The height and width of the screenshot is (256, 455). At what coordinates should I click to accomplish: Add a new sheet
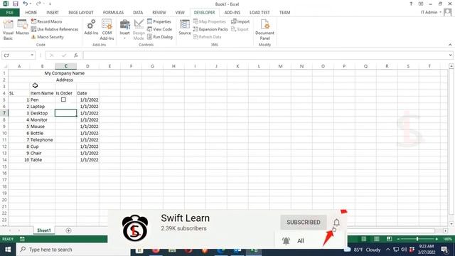tap(68, 230)
